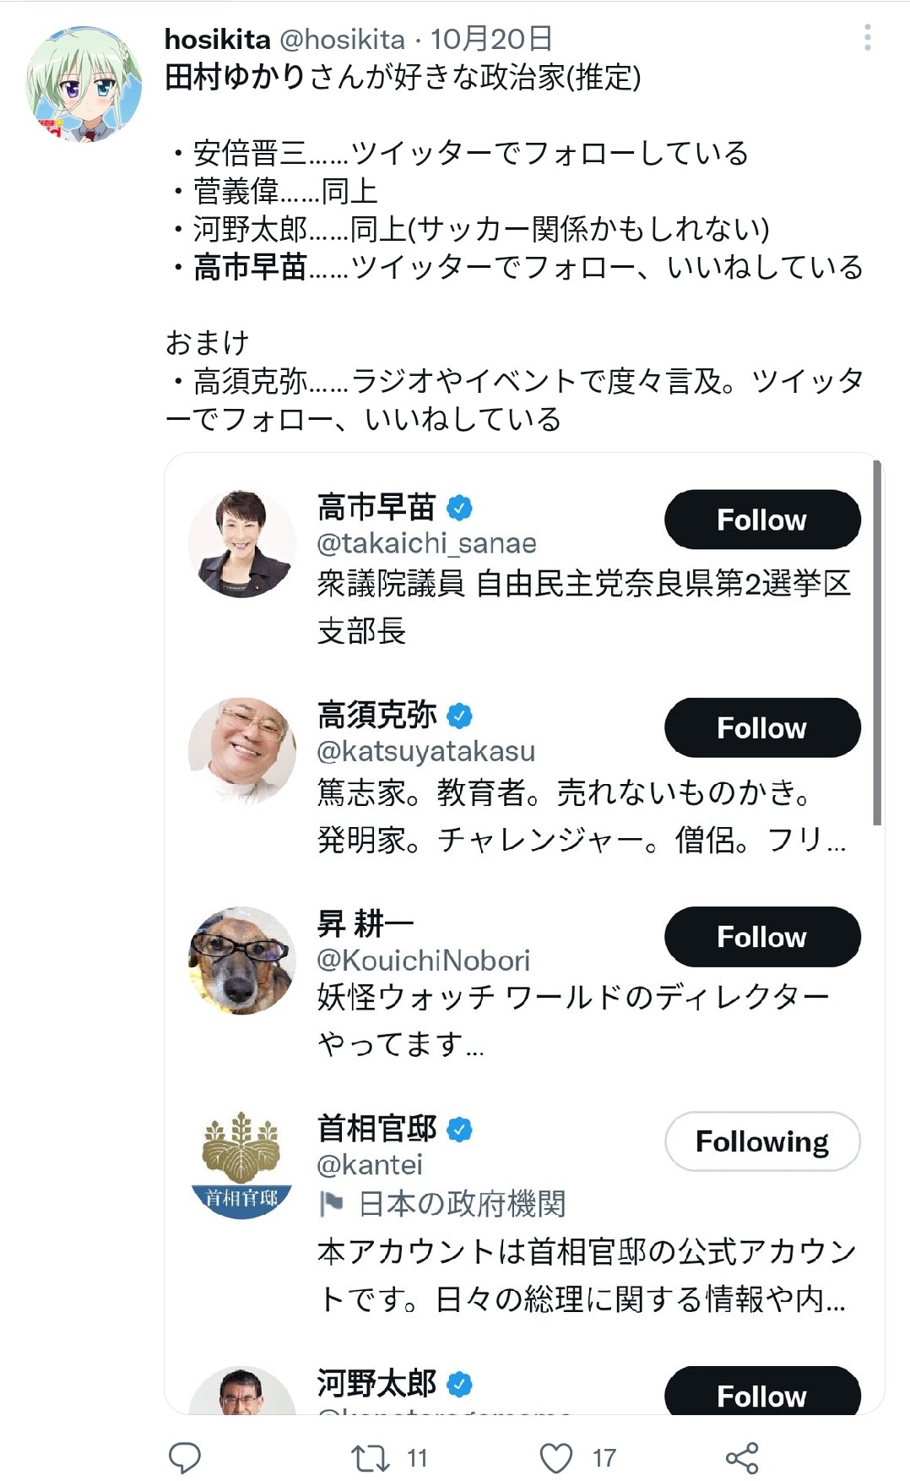
Task: Open the dog avatar of 昇 耕一
Action: point(242,961)
